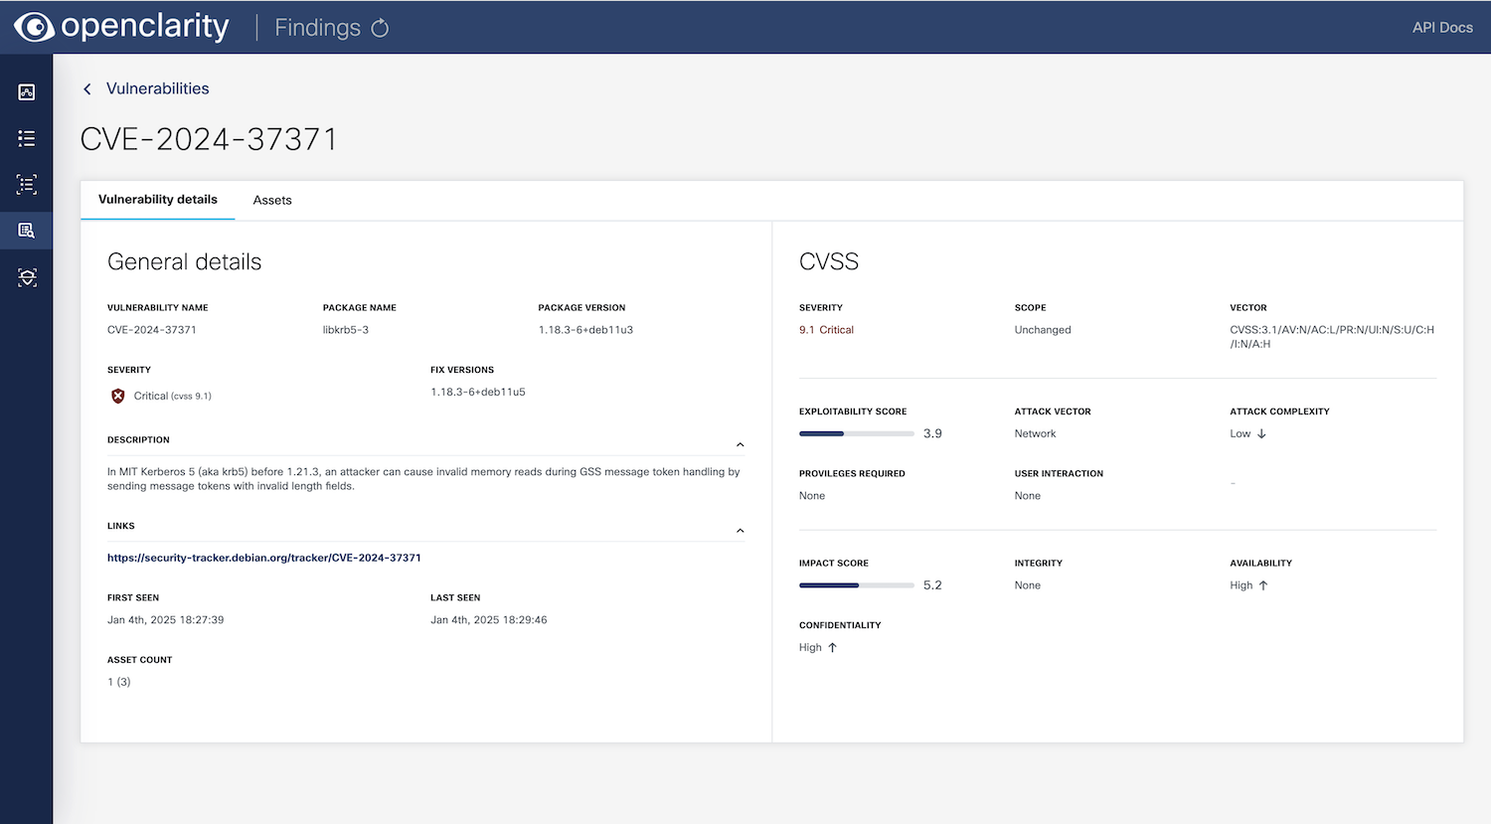
Task: Click the Impact score bar
Action: click(856, 585)
